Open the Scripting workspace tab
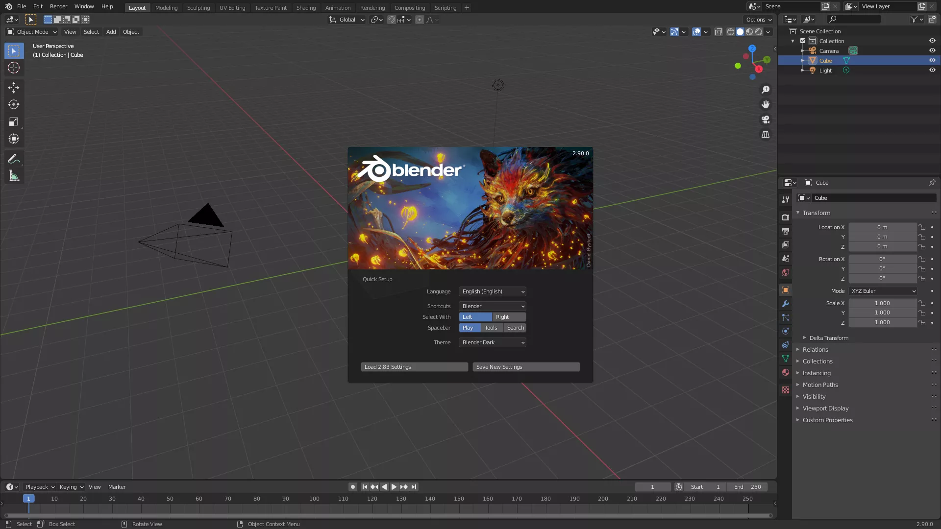The image size is (941, 529). click(446, 7)
